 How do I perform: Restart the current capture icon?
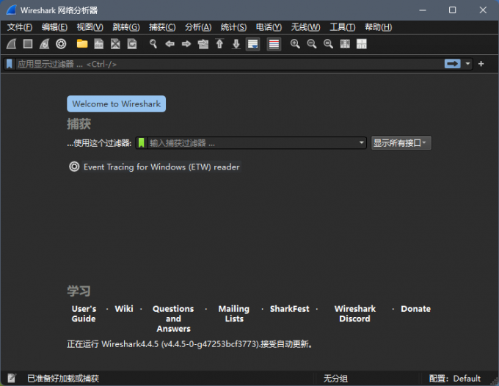(x=45, y=44)
